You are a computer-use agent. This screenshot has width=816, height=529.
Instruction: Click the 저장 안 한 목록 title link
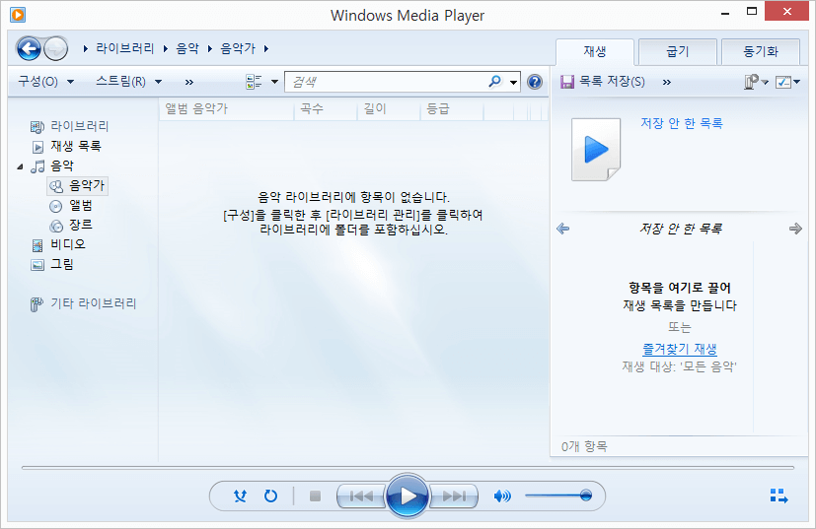pos(681,123)
